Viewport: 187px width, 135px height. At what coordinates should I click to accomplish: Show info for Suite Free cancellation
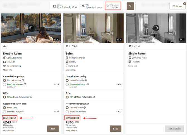pos(88,84)
